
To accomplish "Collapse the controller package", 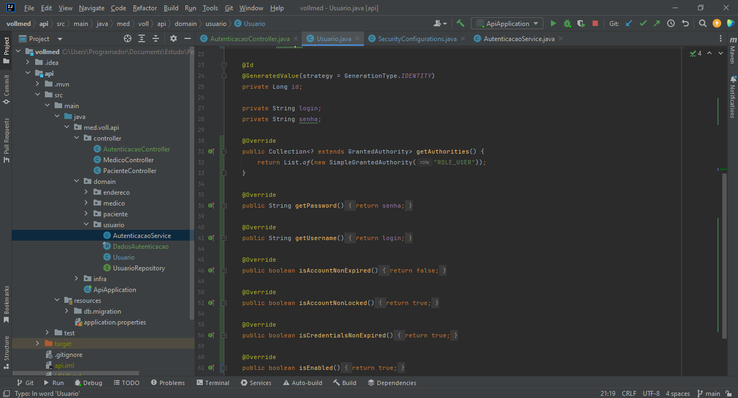I will 76,138.
